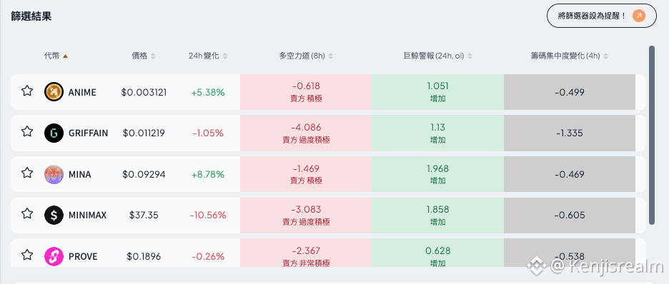
Task: Click the MINIMAX dollar logo icon
Action: coord(54,215)
